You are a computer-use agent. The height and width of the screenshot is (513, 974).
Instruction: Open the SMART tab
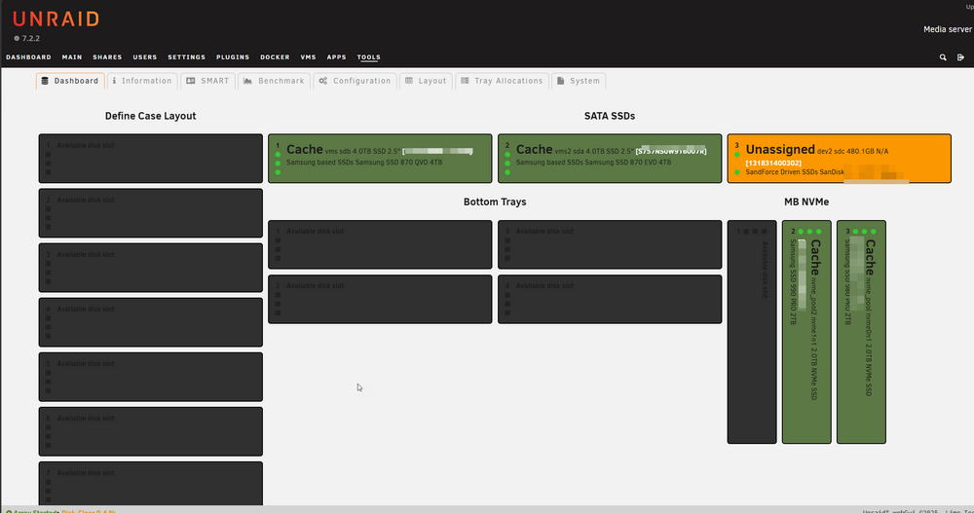coord(208,81)
